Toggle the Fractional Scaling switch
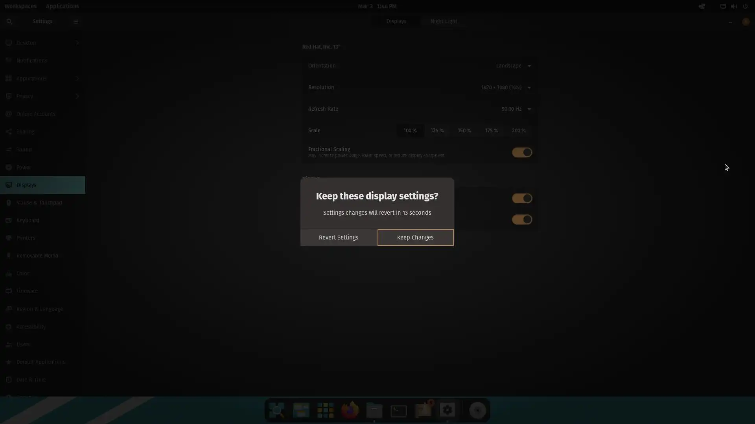755x424 pixels. (522, 152)
